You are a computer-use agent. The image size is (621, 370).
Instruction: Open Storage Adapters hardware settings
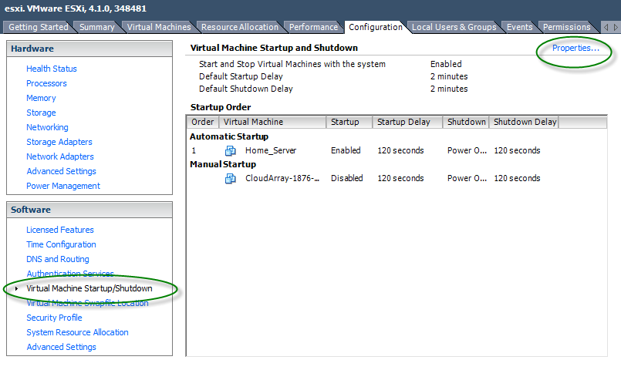59,142
